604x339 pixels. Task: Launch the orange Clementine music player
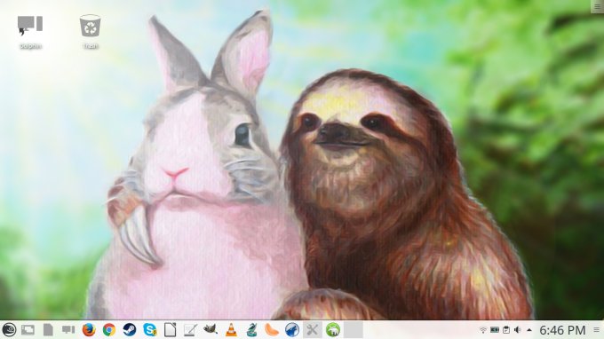click(272, 330)
